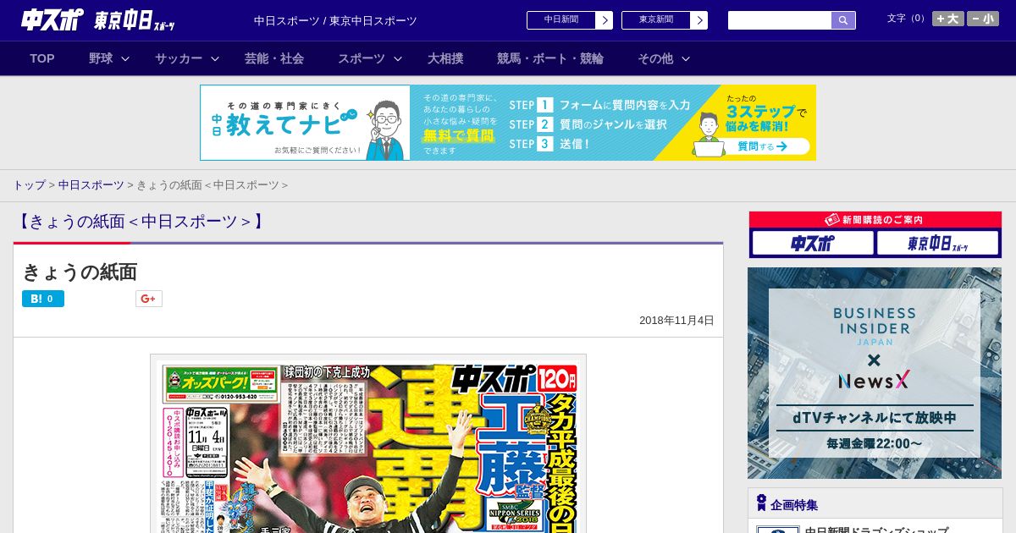Screen dimensions: 1016x533
Task: Click the 企画特集 ribbon icon
Action: tap(761, 503)
